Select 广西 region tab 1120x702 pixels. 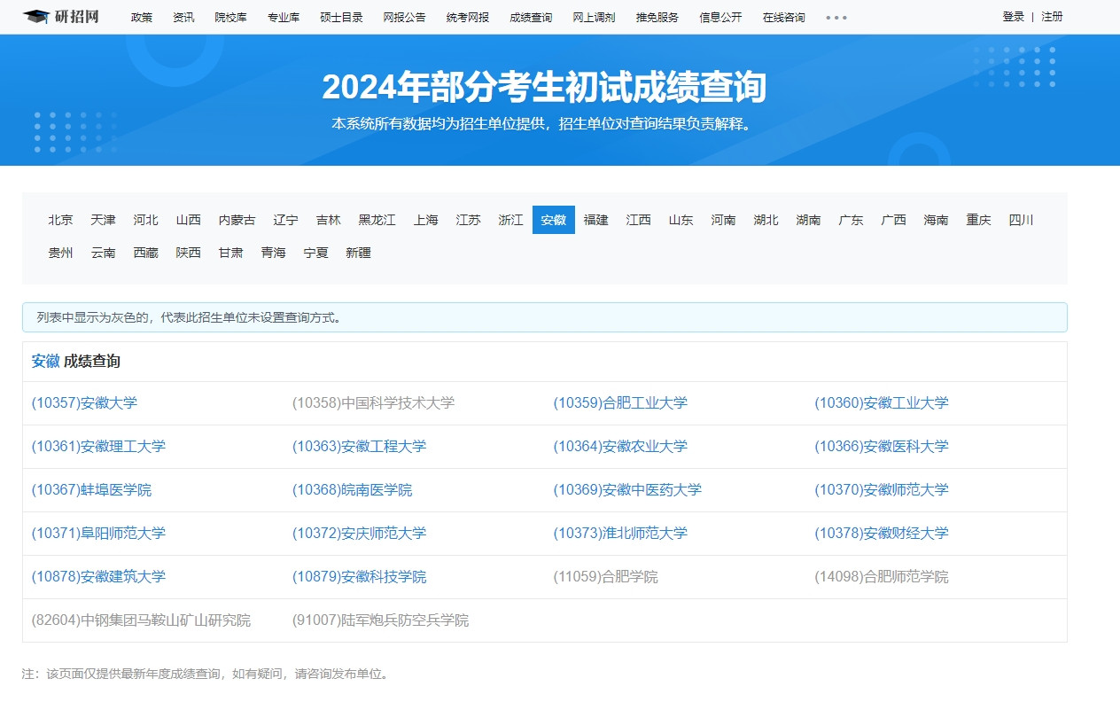(x=894, y=220)
